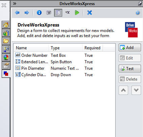Click the Edit button
The image size is (143, 137).
130,58
